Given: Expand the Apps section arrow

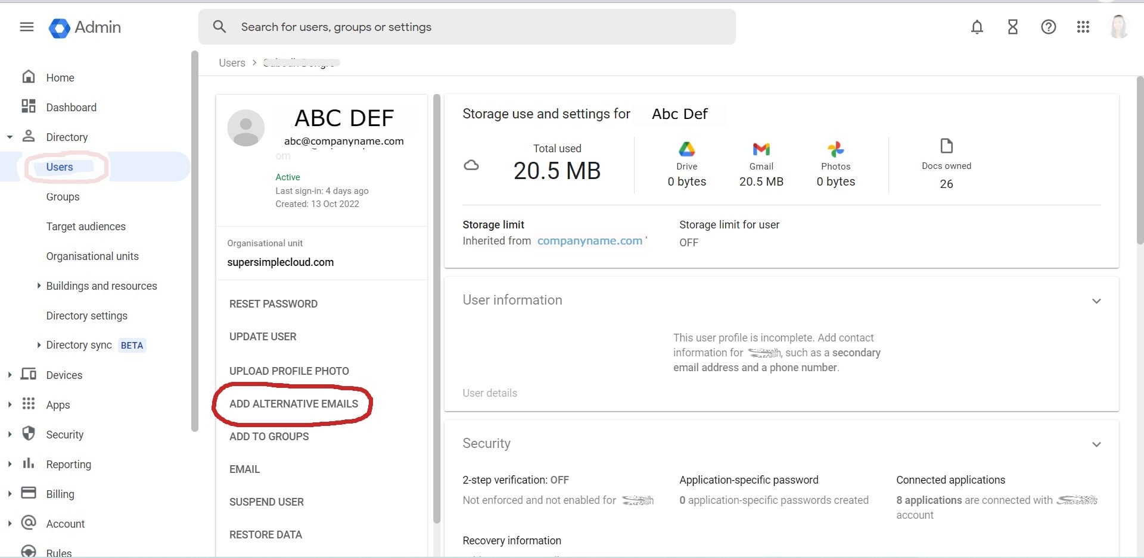Looking at the screenshot, I should tap(10, 405).
